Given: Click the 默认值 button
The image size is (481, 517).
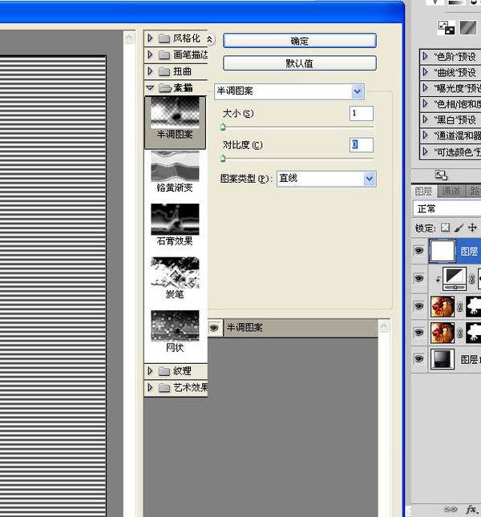Looking at the screenshot, I should (x=299, y=63).
